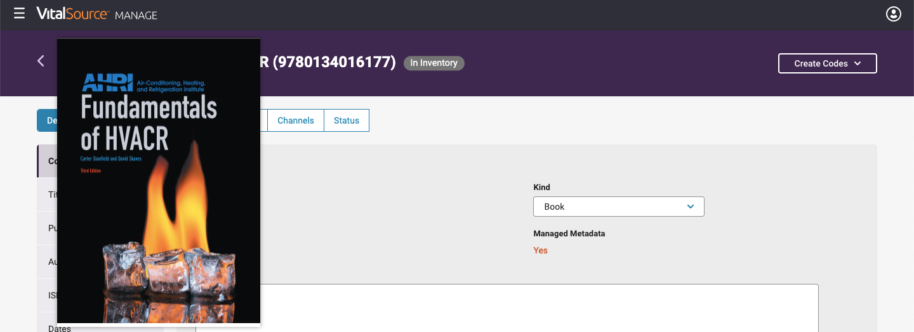The image size is (914, 332).
Task: Switch to the Status tab
Action: [x=347, y=120]
